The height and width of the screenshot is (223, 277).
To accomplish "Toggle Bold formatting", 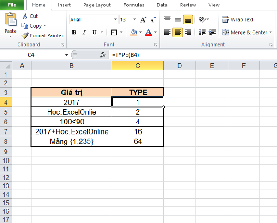I will (74, 32).
